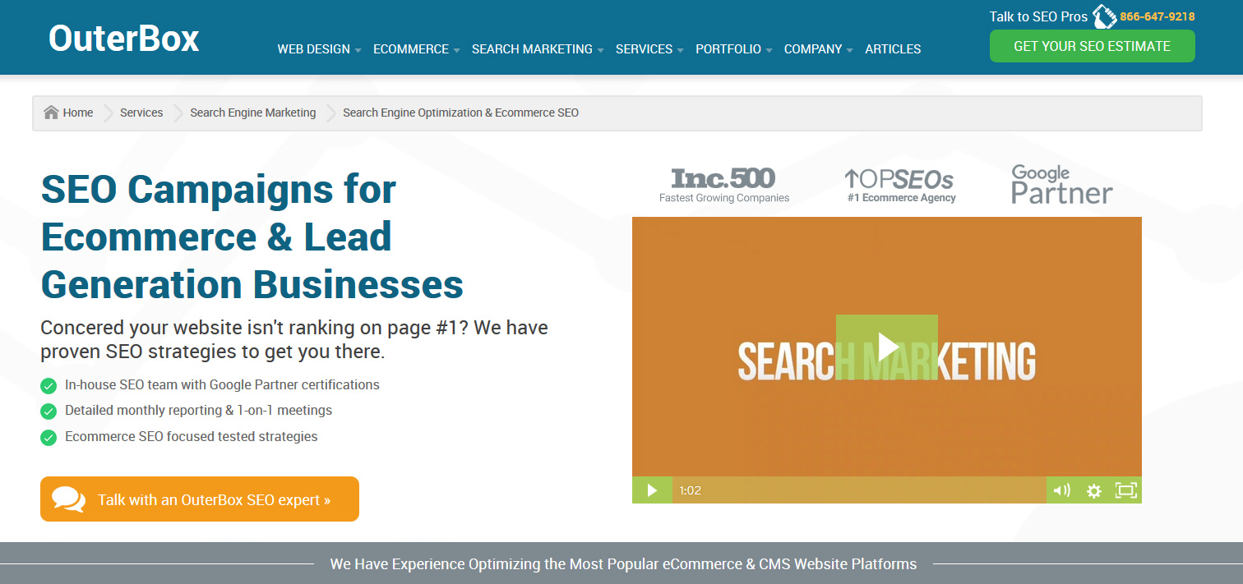Click the Google Partner logo

coord(1061,184)
